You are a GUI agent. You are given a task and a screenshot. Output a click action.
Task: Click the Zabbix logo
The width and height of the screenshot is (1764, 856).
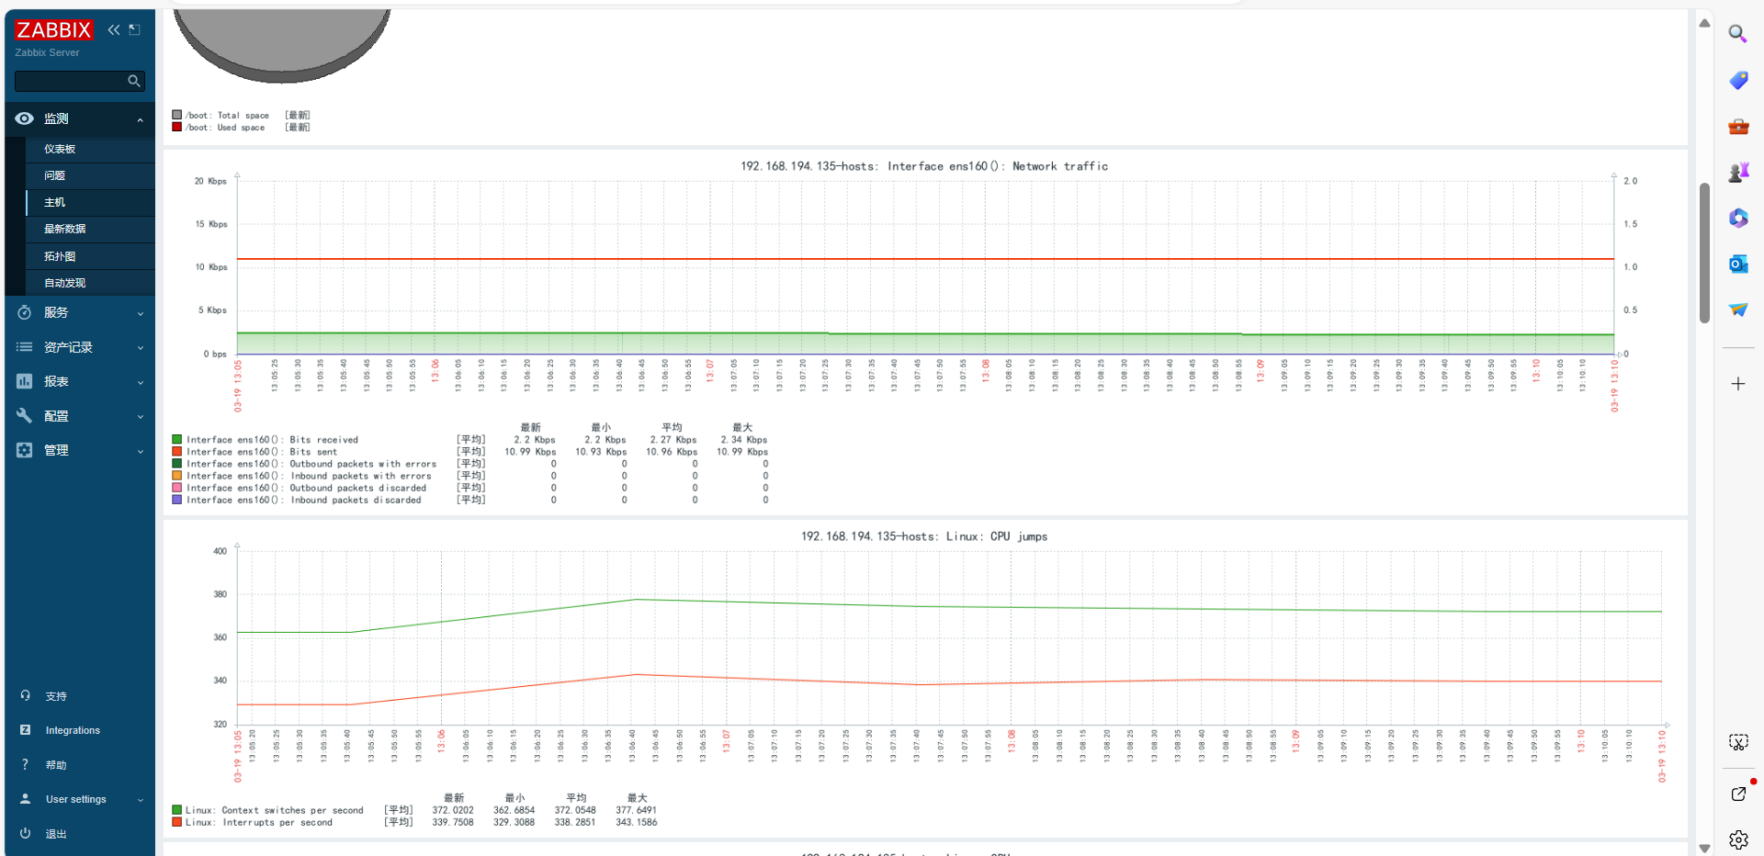pyautogui.click(x=54, y=30)
